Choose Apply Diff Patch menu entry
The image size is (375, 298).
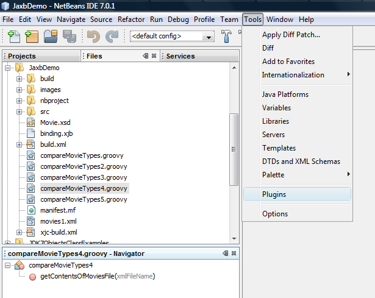click(x=298, y=35)
